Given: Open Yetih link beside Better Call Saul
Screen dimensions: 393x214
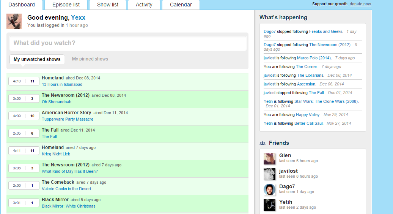Looking at the screenshot, I should 268,123.
